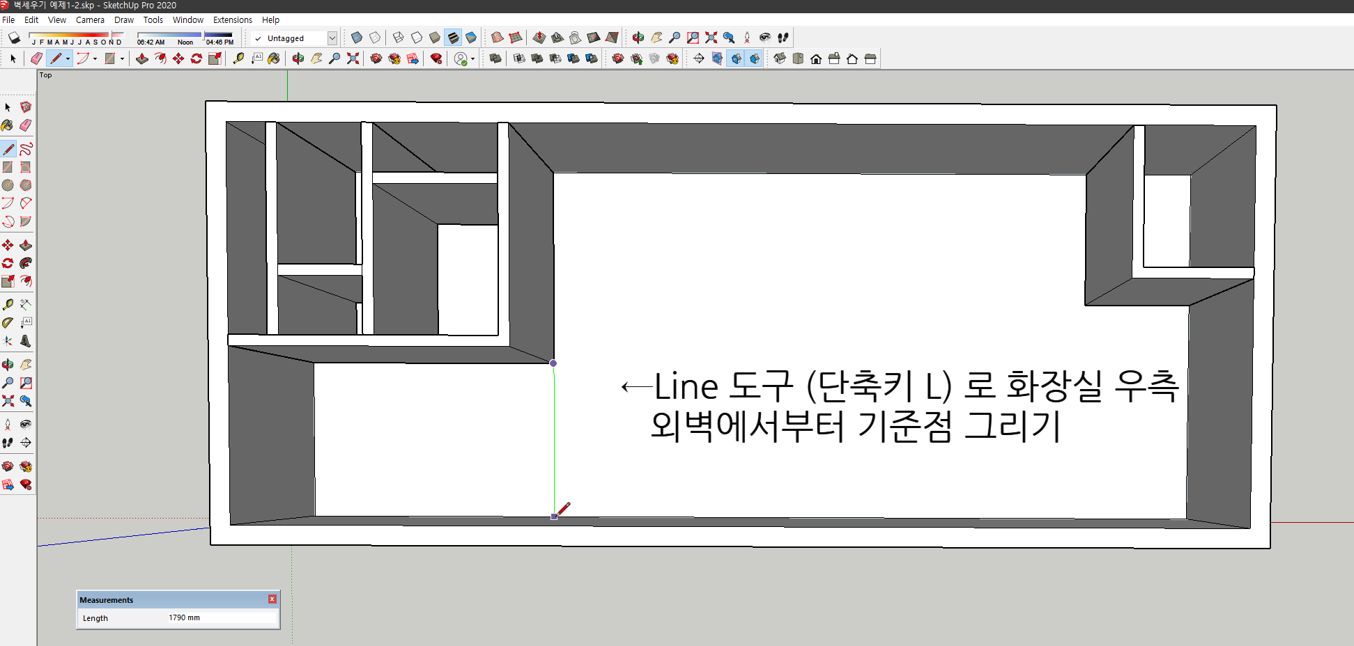This screenshot has width=1354, height=646.
Task: Open the Camera menu
Action: pos(90,19)
